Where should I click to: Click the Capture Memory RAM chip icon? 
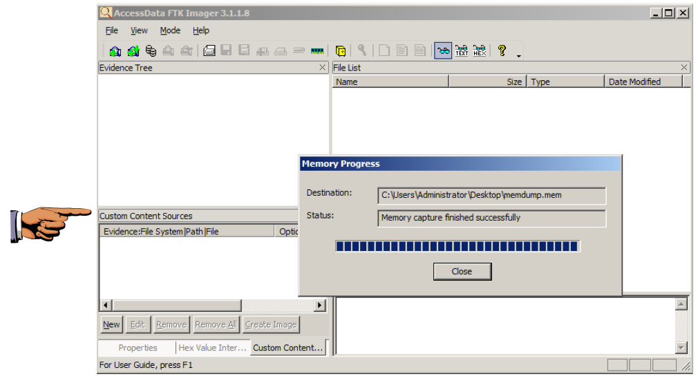coord(317,51)
